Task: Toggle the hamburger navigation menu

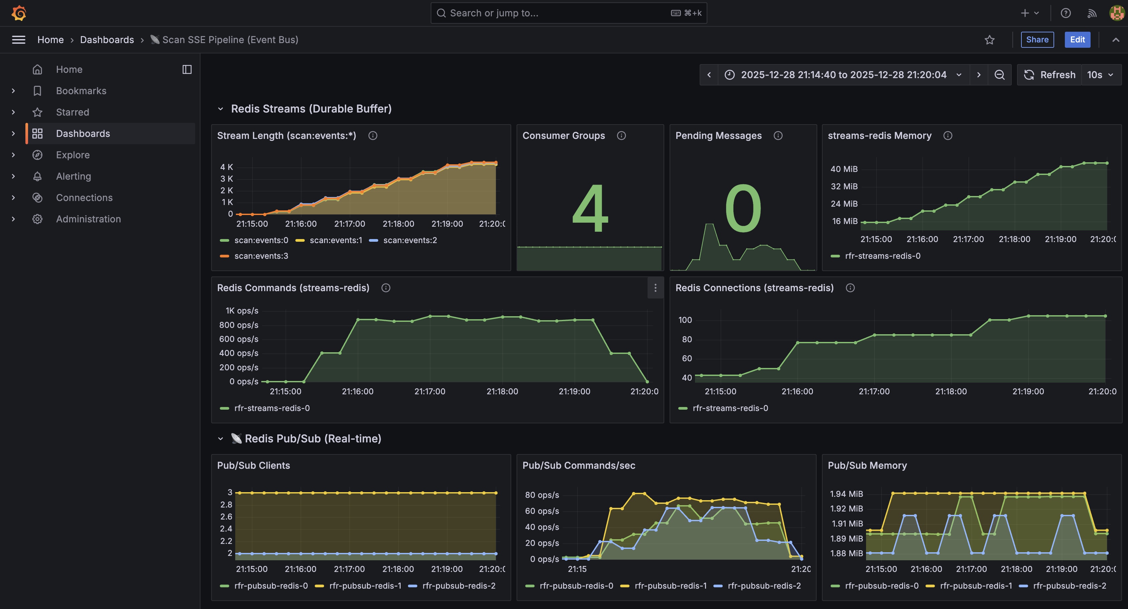Action: pos(18,40)
